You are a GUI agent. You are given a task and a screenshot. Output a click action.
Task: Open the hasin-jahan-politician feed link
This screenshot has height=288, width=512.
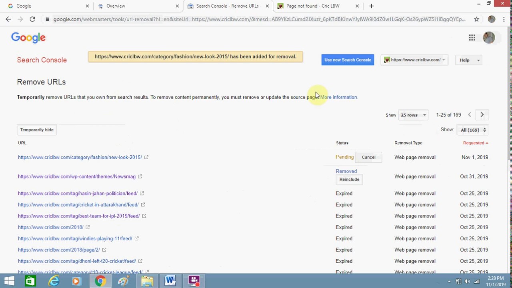tap(78, 193)
